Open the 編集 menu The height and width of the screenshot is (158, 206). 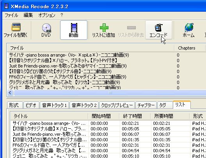coord(28,15)
